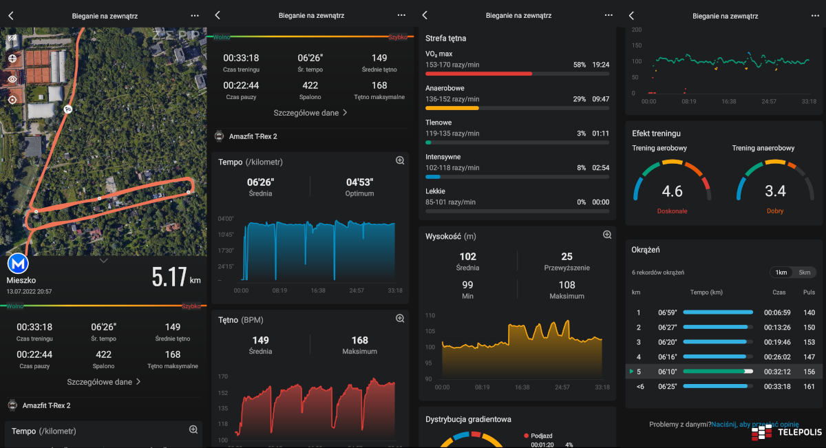Go back from the Efekt treningu screen
826x448 pixels.
point(631,15)
